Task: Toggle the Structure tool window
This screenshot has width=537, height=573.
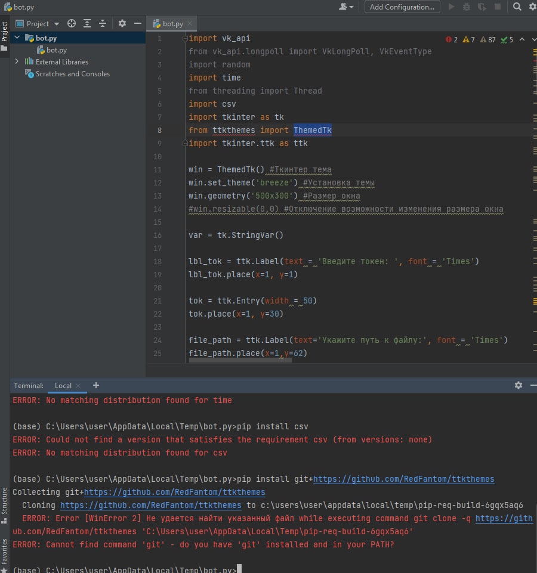Action: pos(5,501)
